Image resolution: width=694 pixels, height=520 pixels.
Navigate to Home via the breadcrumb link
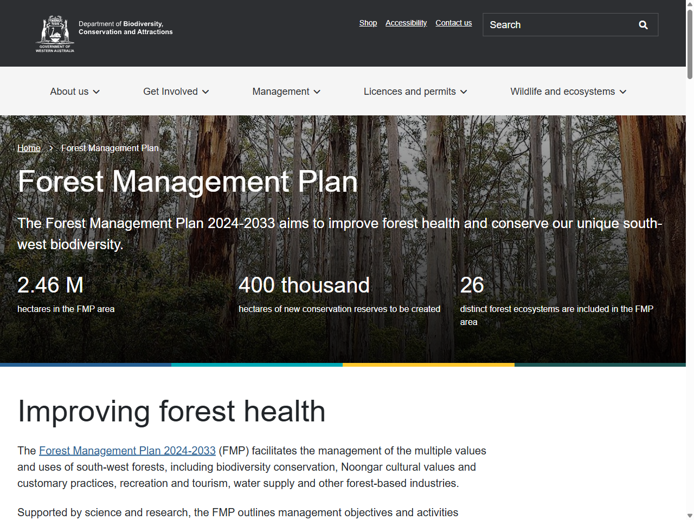click(x=29, y=148)
